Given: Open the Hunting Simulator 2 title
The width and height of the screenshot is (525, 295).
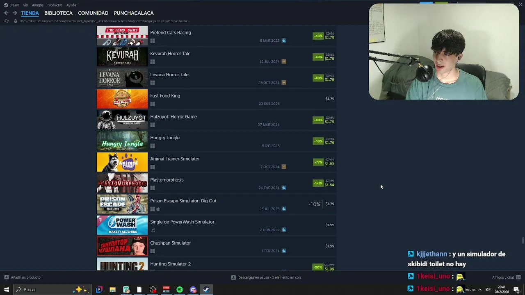Looking at the screenshot, I should (x=171, y=264).
